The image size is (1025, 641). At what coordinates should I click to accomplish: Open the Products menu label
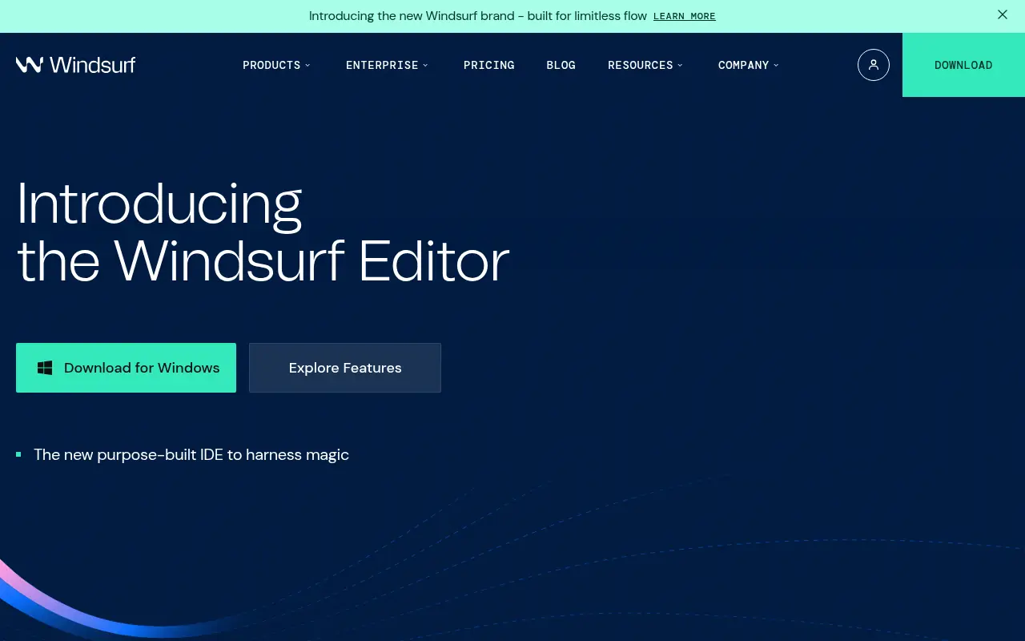271,66
